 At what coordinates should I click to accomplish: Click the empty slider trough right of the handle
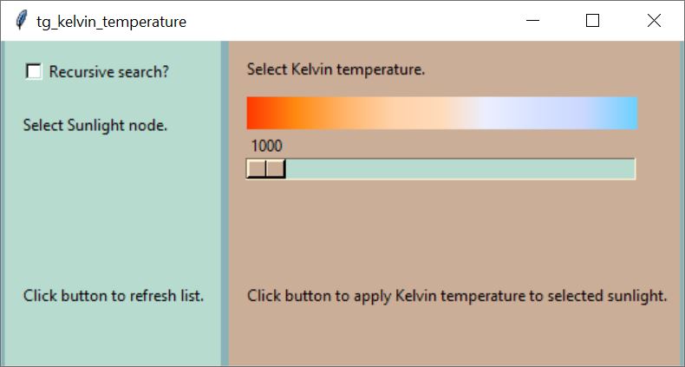pyautogui.click(x=460, y=168)
